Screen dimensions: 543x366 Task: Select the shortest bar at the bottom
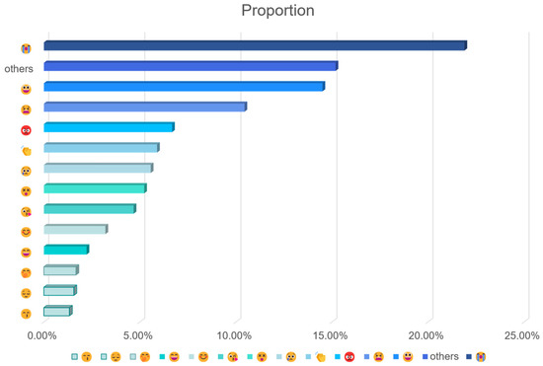pos(58,311)
